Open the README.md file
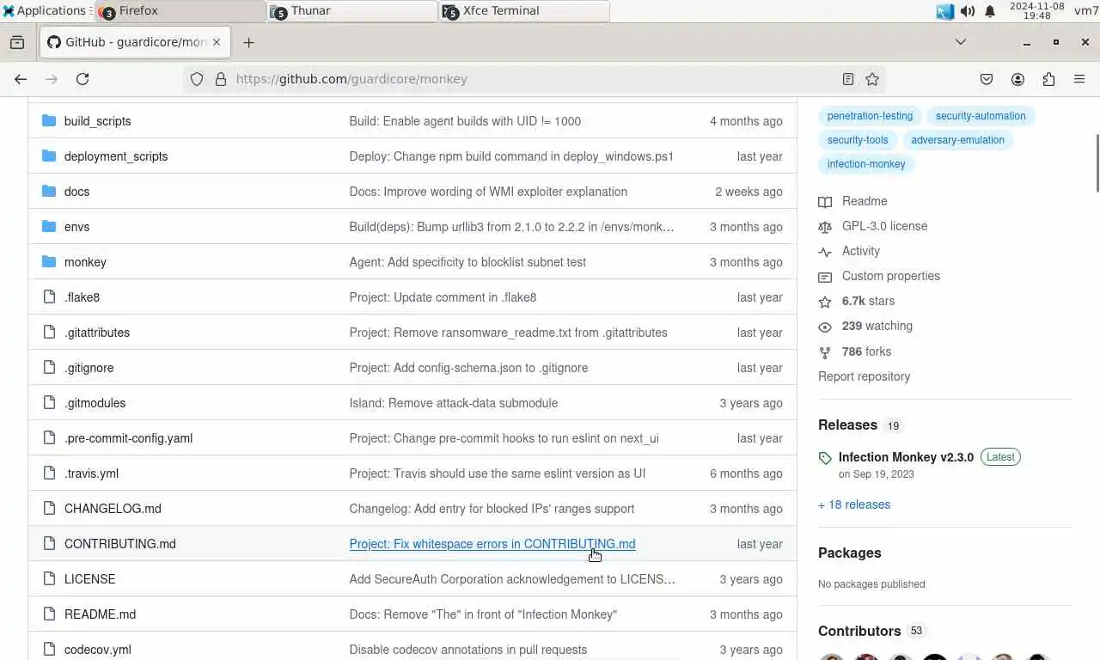The width and height of the screenshot is (1100, 660). (100, 614)
